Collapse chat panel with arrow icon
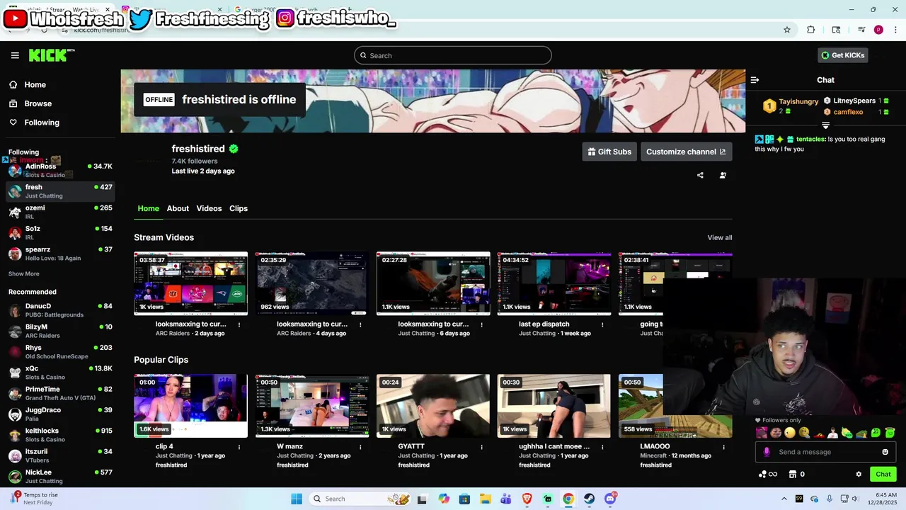Image resolution: width=906 pixels, height=510 pixels. pyautogui.click(x=755, y=80)
